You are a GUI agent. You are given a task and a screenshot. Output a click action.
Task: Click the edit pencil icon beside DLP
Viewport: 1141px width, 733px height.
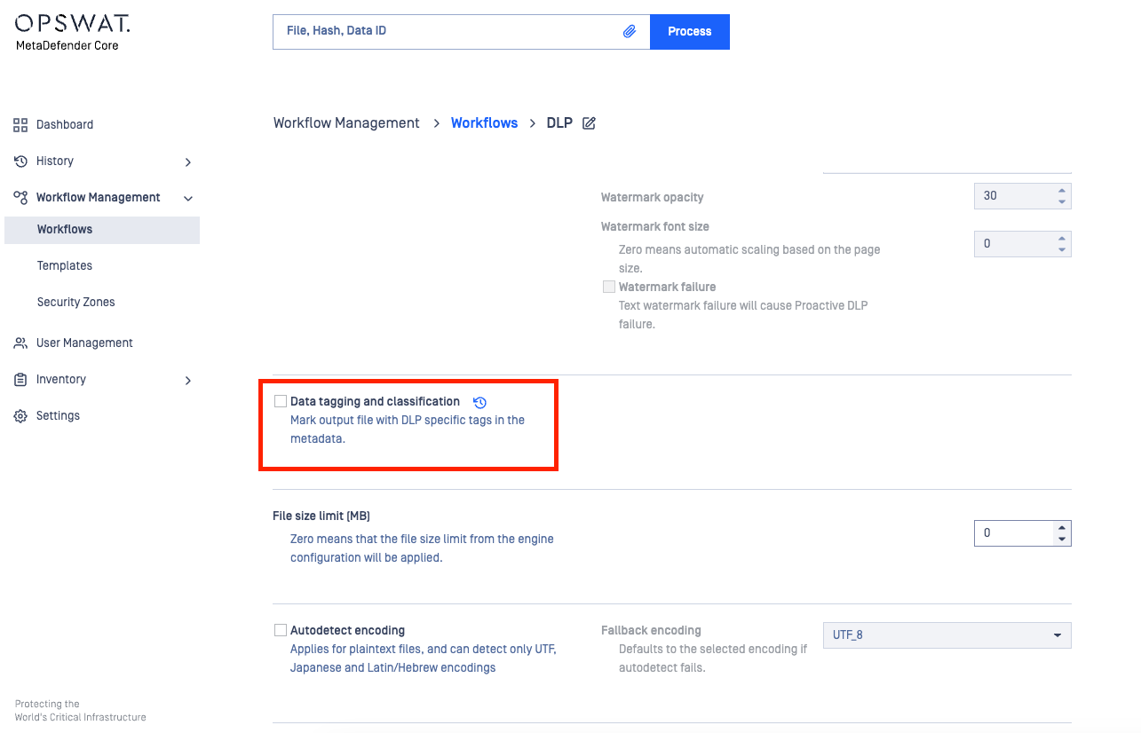pyautogui.click(x=589, y=123)
